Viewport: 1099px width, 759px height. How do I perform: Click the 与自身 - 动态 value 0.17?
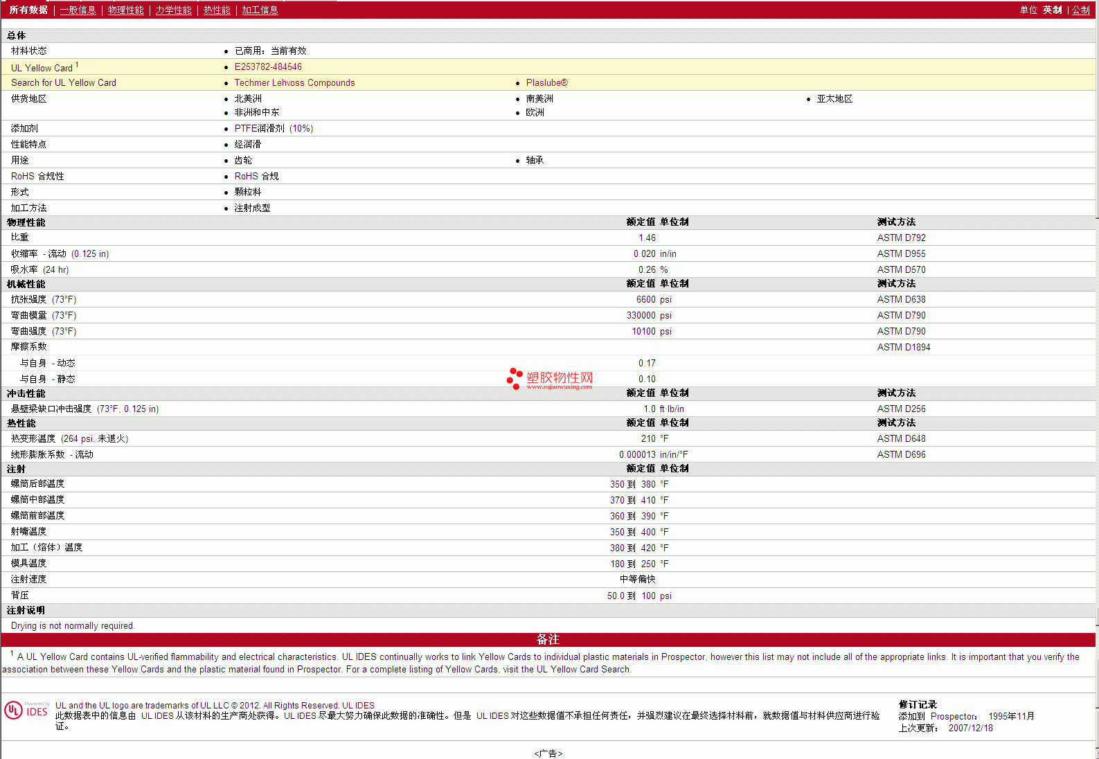coord(647,363)
